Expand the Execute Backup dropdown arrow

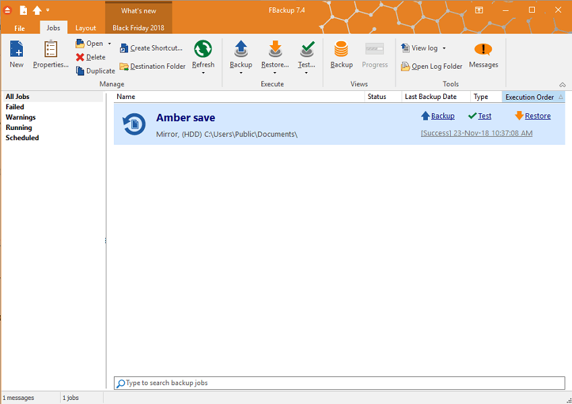point(241,73)
